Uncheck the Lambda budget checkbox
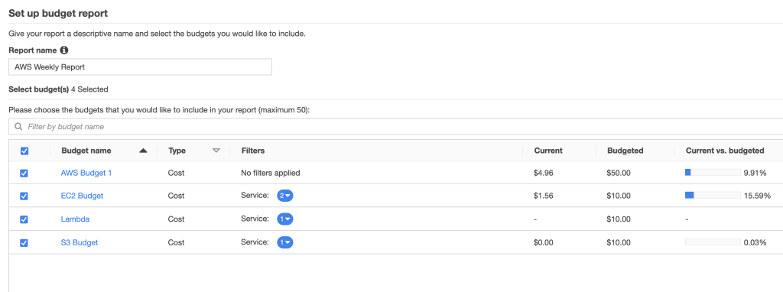 (24, 219)
